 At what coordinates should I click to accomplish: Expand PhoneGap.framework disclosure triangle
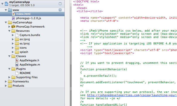click(9, 27)
